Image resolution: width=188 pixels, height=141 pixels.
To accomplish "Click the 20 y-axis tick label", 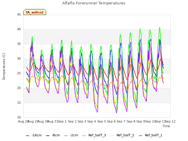I will (19, 88).
